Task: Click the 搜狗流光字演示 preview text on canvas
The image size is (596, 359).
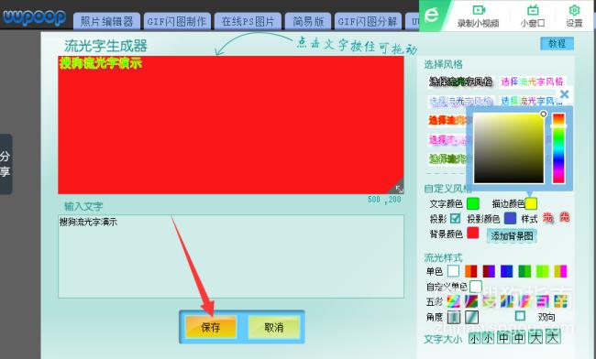Action: (101, 63)
